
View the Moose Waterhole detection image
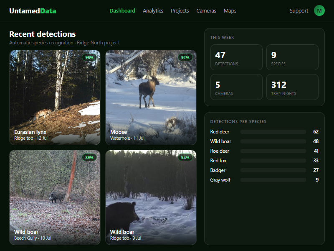tap(151, 97)
